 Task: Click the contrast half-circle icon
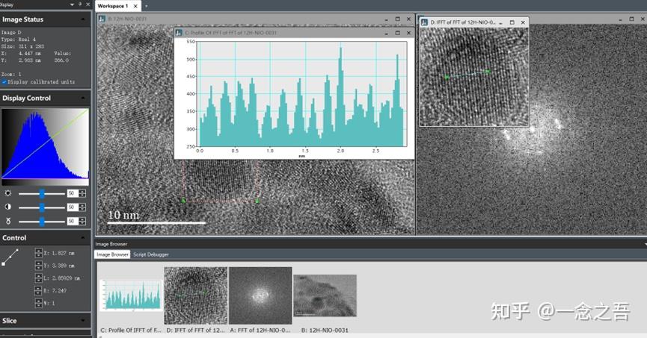tap(7, 207)
